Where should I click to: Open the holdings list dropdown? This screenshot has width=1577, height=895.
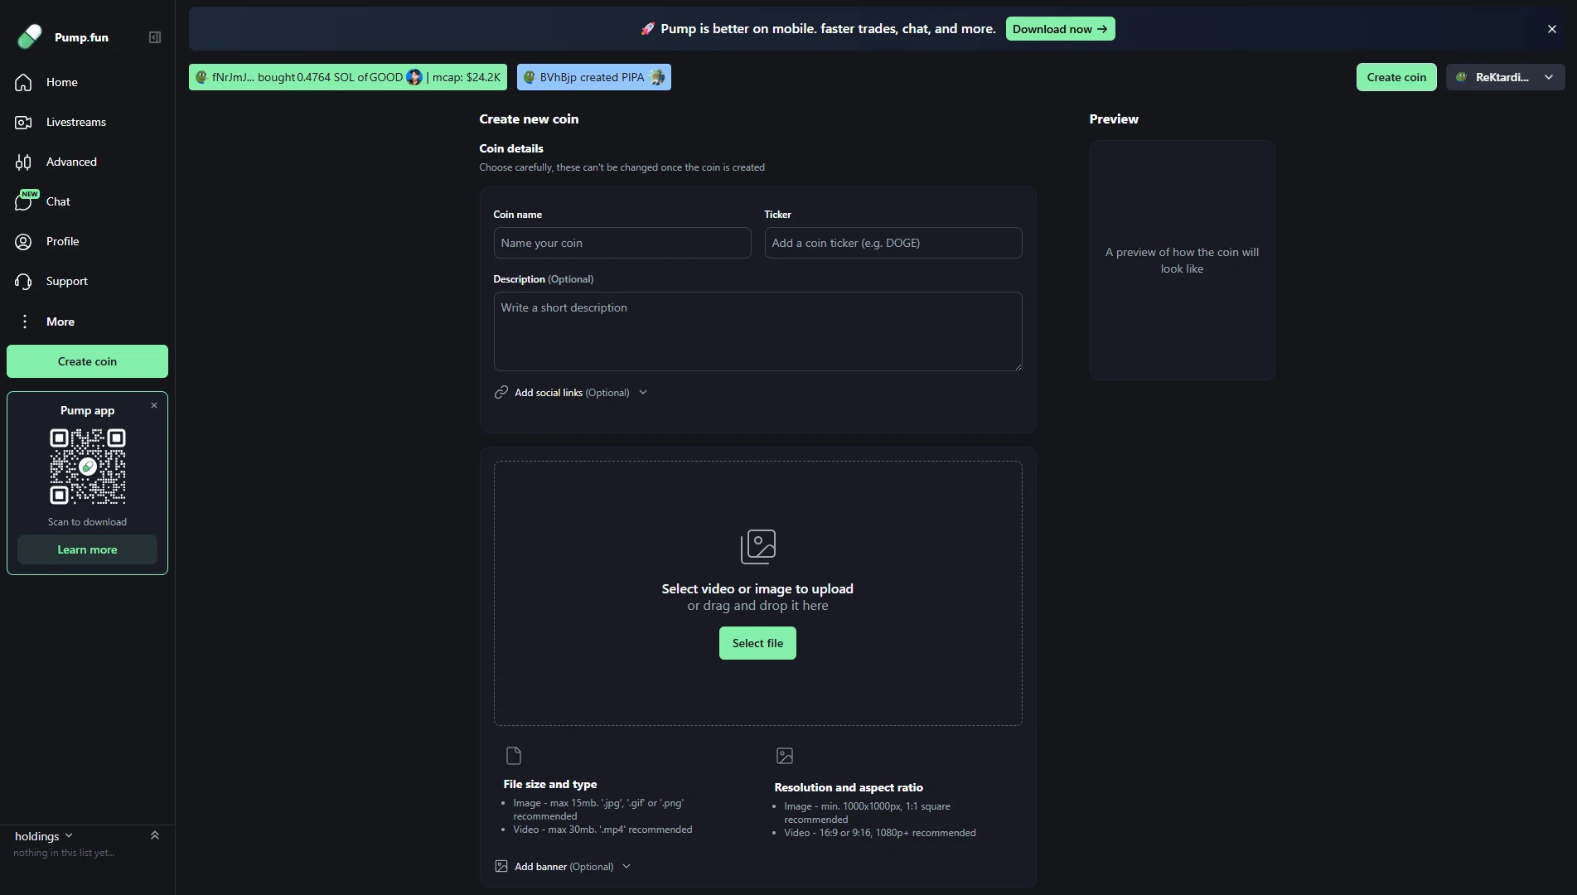[44, 836]
